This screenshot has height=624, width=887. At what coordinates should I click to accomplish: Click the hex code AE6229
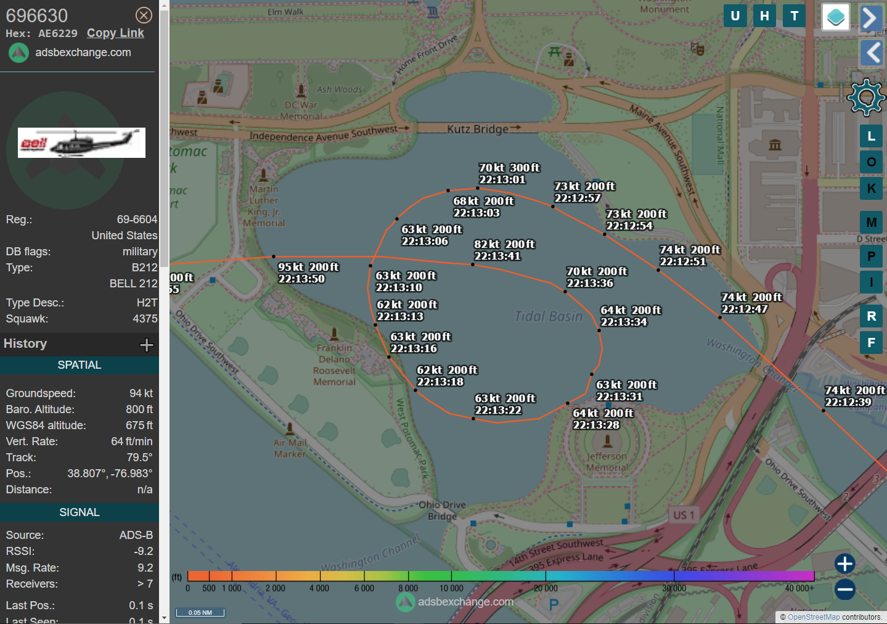click(58, 34)
